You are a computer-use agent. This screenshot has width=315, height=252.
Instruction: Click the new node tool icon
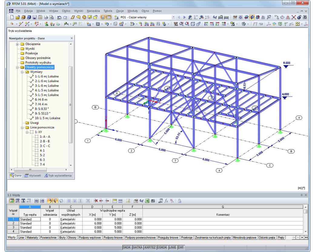click(12, 24)
